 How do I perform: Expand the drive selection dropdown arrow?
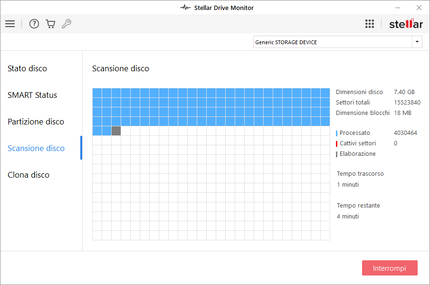[x=417, y=42]
